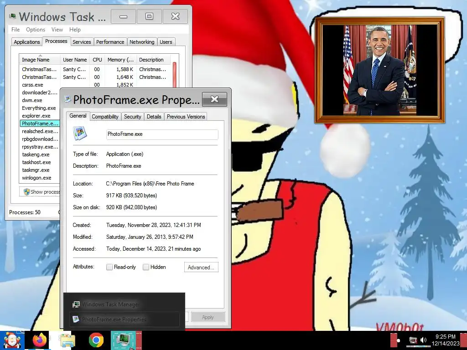Click the Processes: 50 status bar entry
The image size is (467, 350).
coord(25,212)
